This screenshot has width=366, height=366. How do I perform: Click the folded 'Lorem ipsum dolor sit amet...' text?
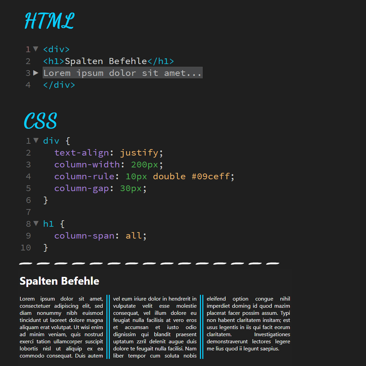122,73
